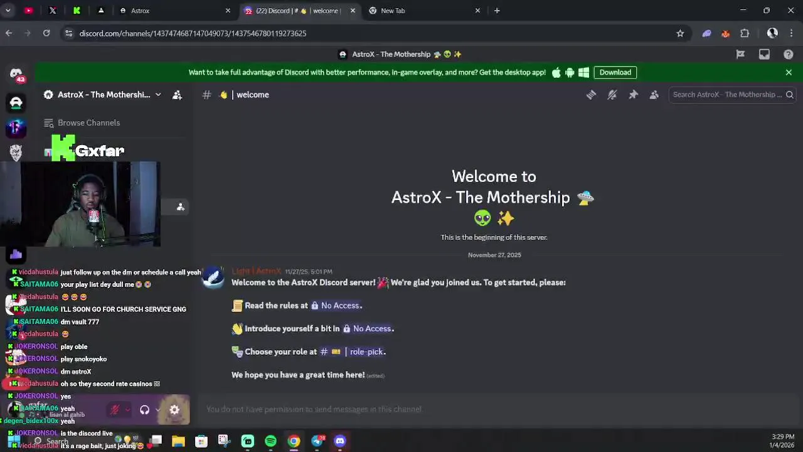Click the Android logo in download banner
The height and width of the screenshot is (452, 803).
pyautogui.click(x=570, y=72)
